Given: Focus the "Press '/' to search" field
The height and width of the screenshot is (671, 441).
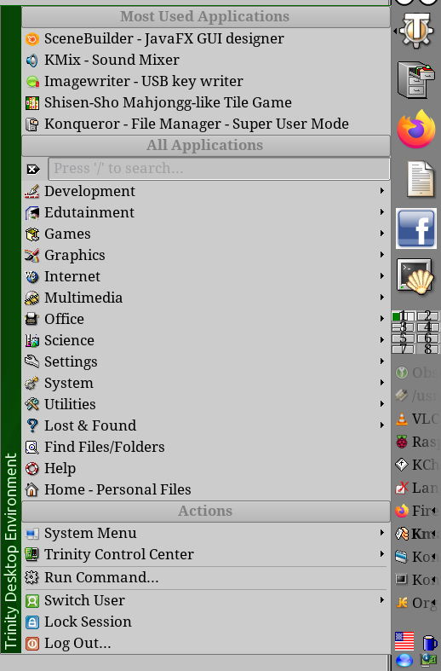Looking at the screenshot, I should [x=219, y=169].
